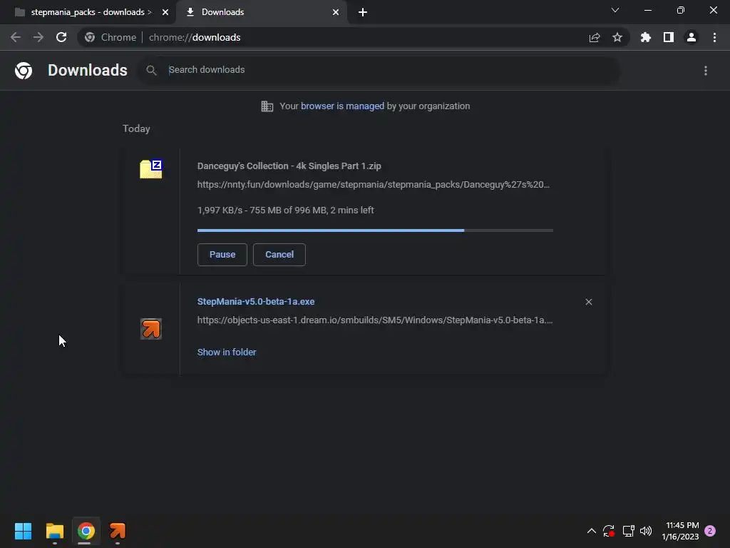Share this page via address bar icon
This screenshot has height=548, width=730.
[x=595, y=37]
